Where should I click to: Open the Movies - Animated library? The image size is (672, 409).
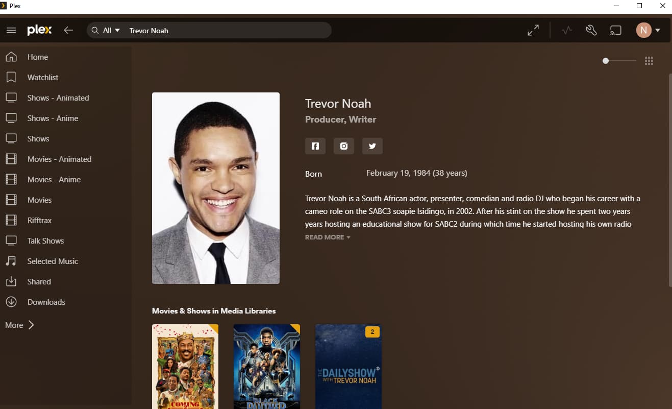[x=60, y=159]
